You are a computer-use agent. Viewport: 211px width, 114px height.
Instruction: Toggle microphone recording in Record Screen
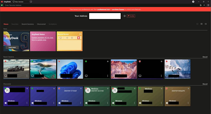[72, 38]
